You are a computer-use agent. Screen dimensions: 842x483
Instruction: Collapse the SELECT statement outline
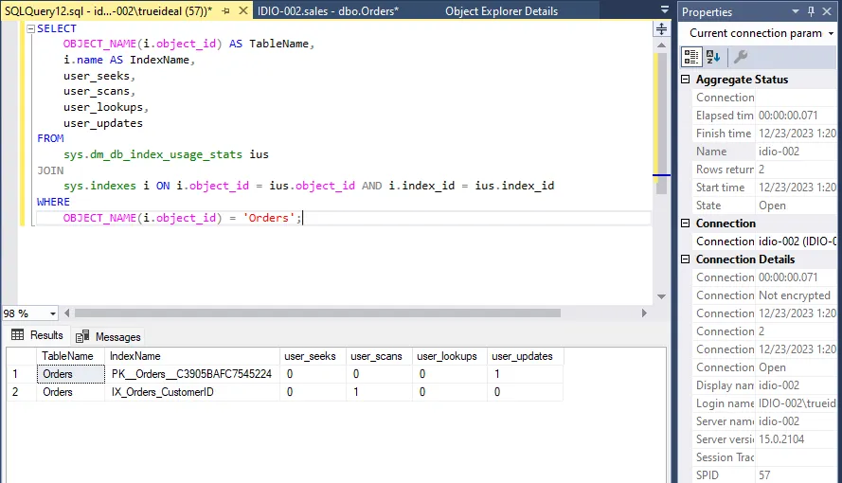[x=30, y=29]
